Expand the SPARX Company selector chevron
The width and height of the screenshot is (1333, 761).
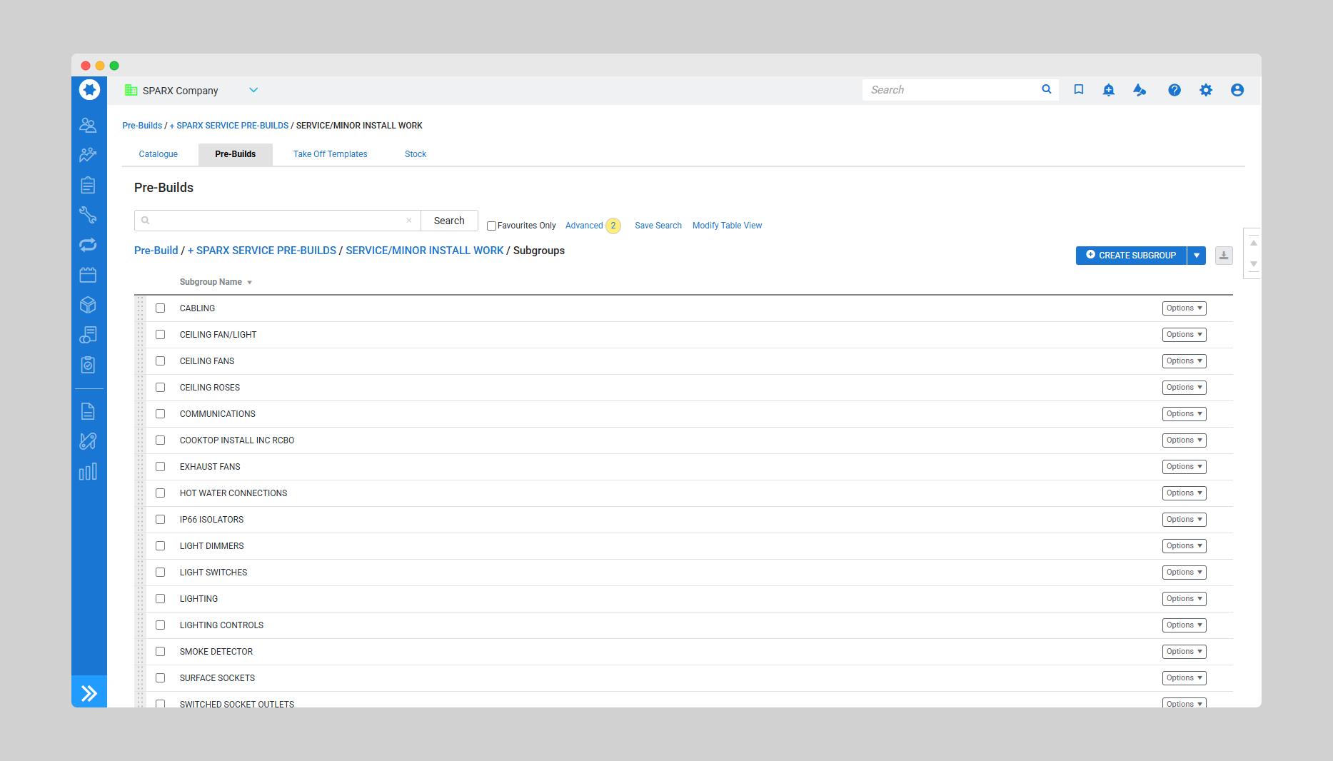pos(253,90)
